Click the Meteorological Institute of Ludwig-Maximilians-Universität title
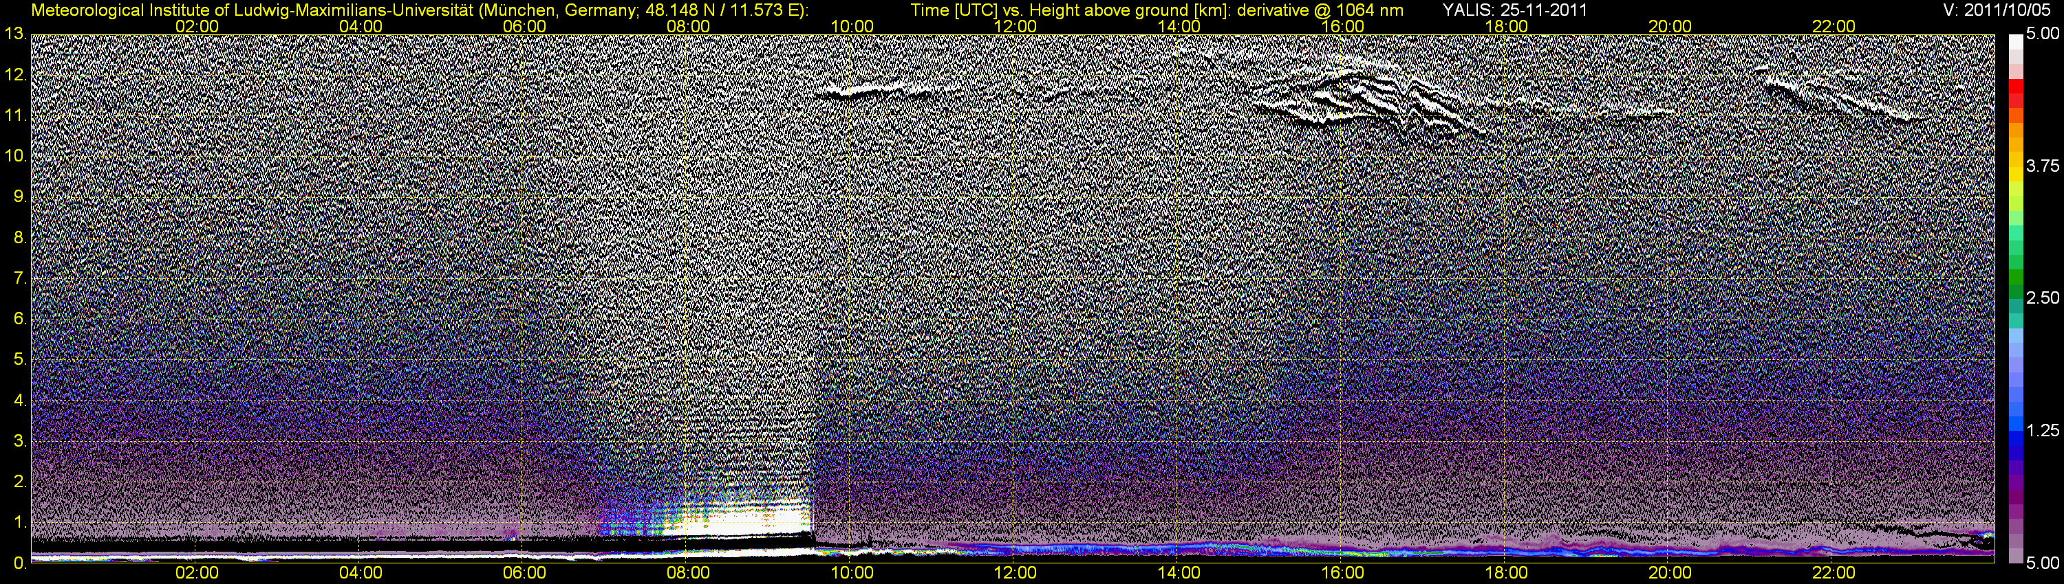2064x584 pixels. 419,10
